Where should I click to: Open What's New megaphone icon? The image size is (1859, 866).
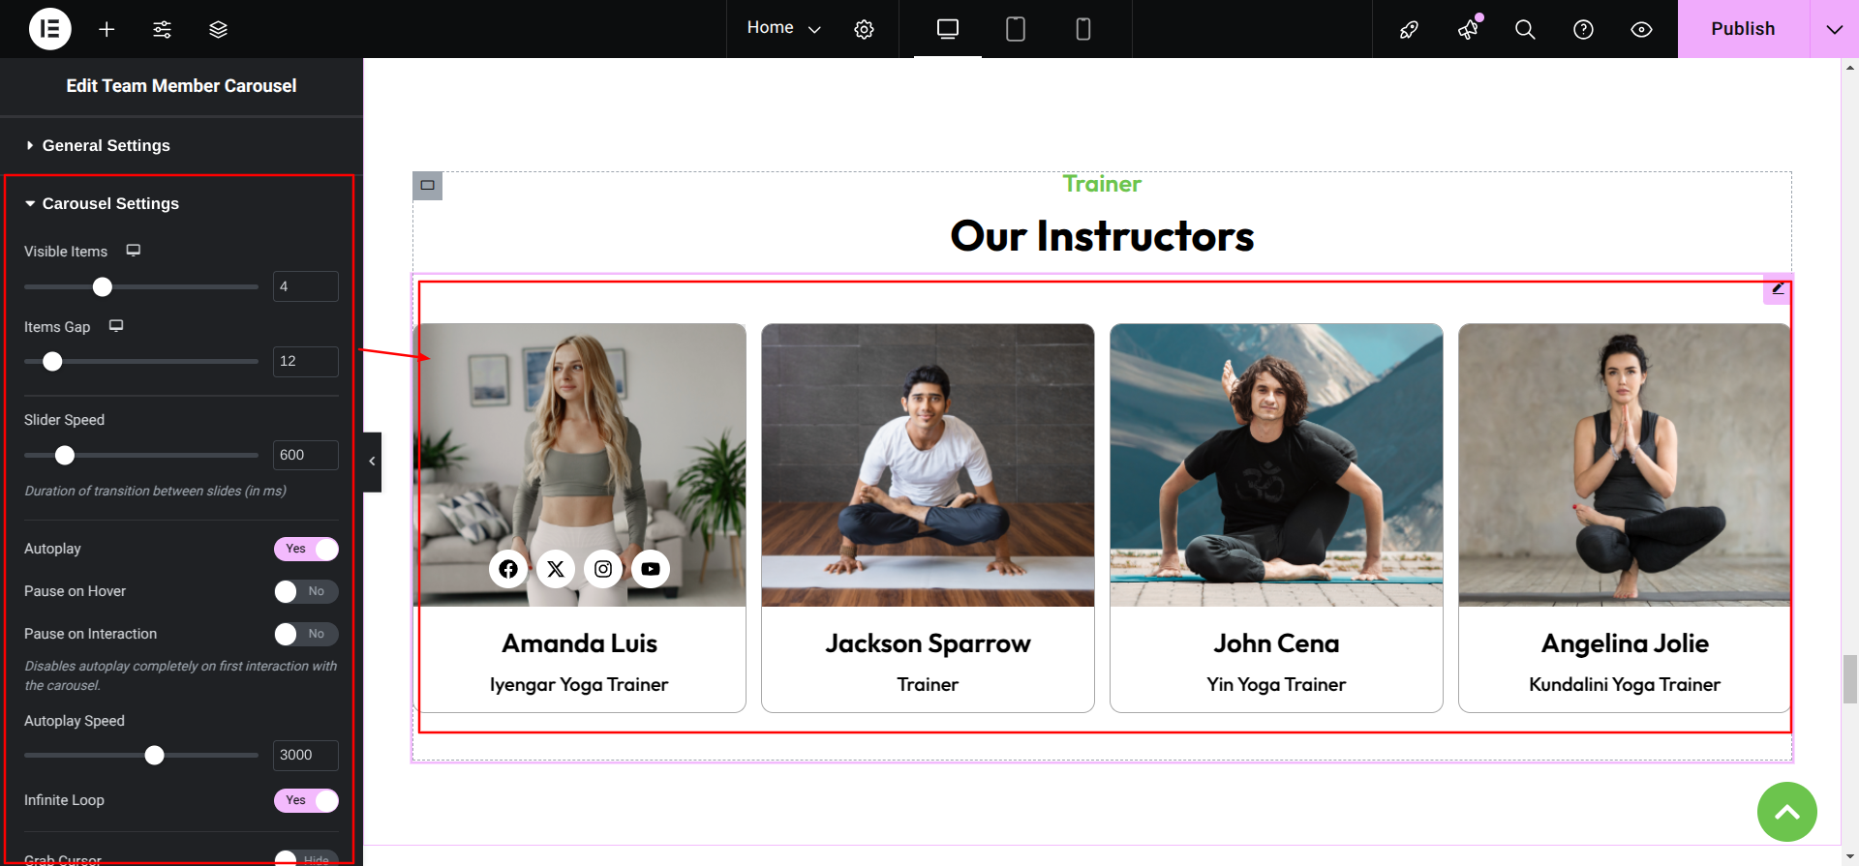click(1468, 29)
